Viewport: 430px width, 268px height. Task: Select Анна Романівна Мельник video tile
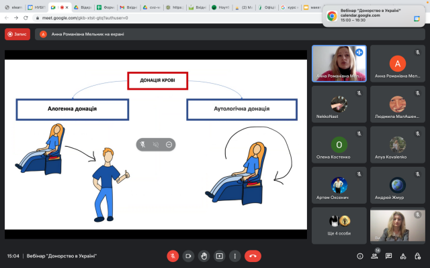(339, 64)
